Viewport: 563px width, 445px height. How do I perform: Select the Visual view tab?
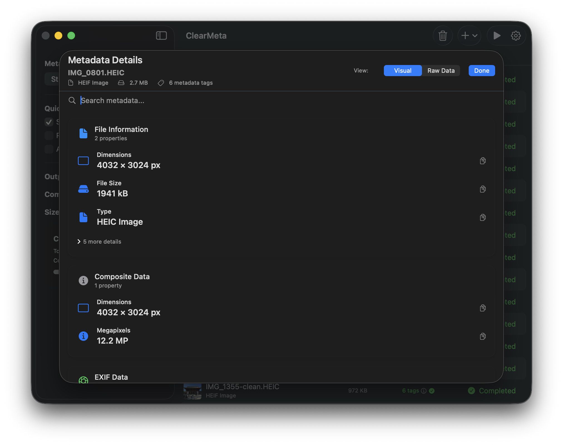tap(403, 71)
